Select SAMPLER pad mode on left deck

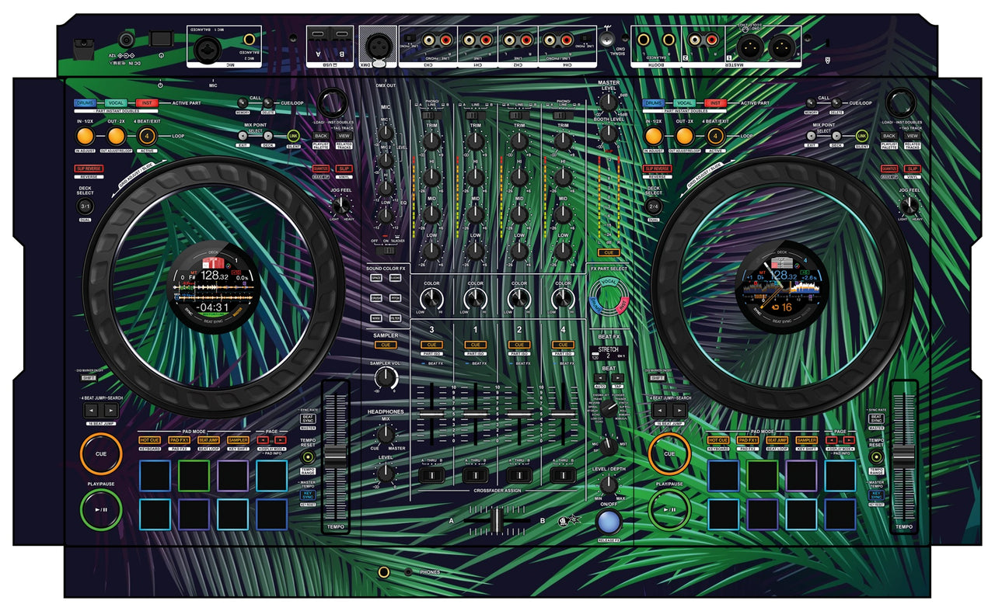(x=238, y=440)
